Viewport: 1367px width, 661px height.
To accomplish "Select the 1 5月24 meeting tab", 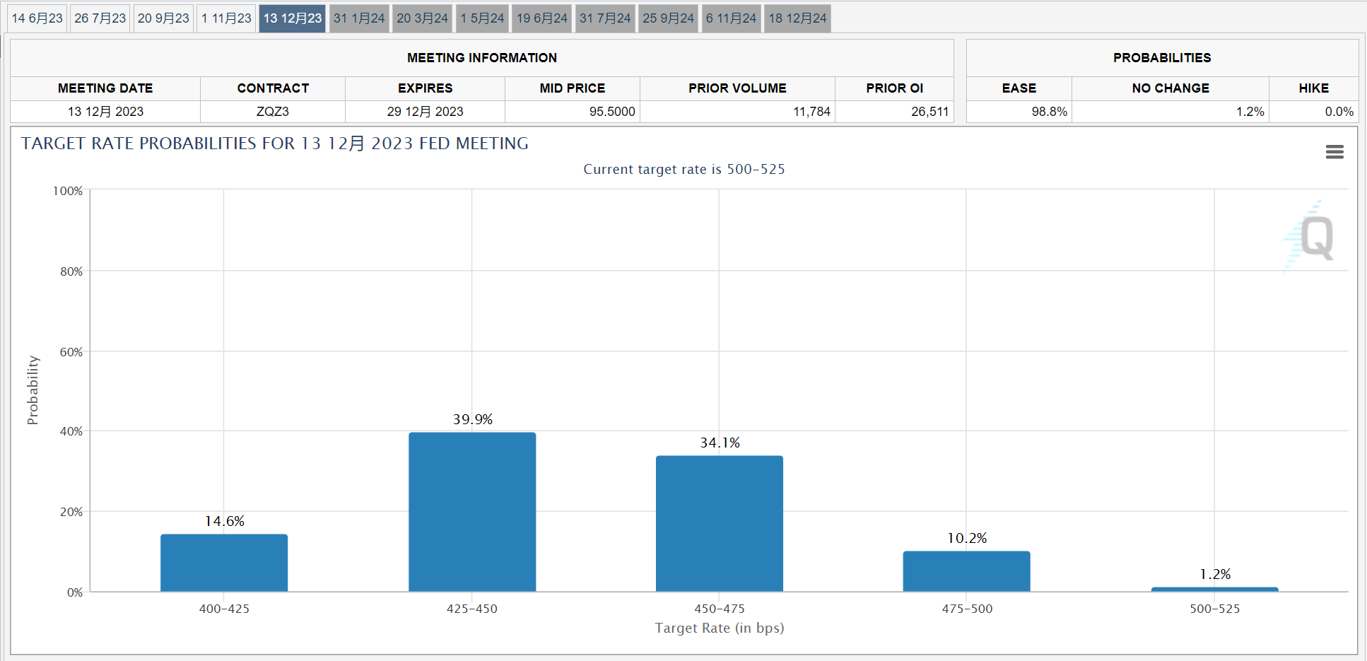I will click(x=482, y=18).
